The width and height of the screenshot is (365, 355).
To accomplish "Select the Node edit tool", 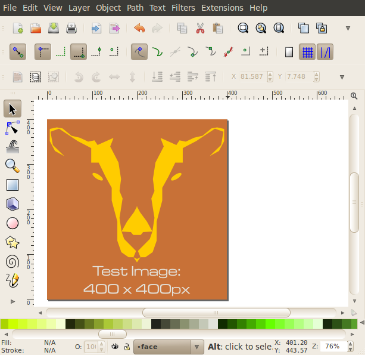I will click(x=13, y=128).
